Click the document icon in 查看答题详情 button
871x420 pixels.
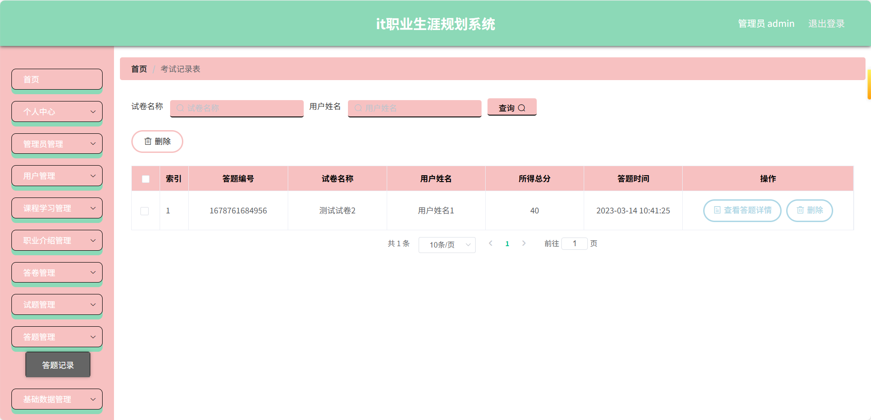[717, 210]
